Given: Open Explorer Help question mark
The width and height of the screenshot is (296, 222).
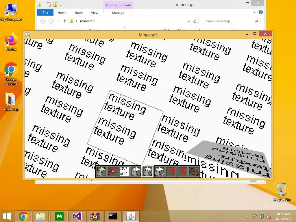Looking at the screenshot, I should tap(261, 12).
